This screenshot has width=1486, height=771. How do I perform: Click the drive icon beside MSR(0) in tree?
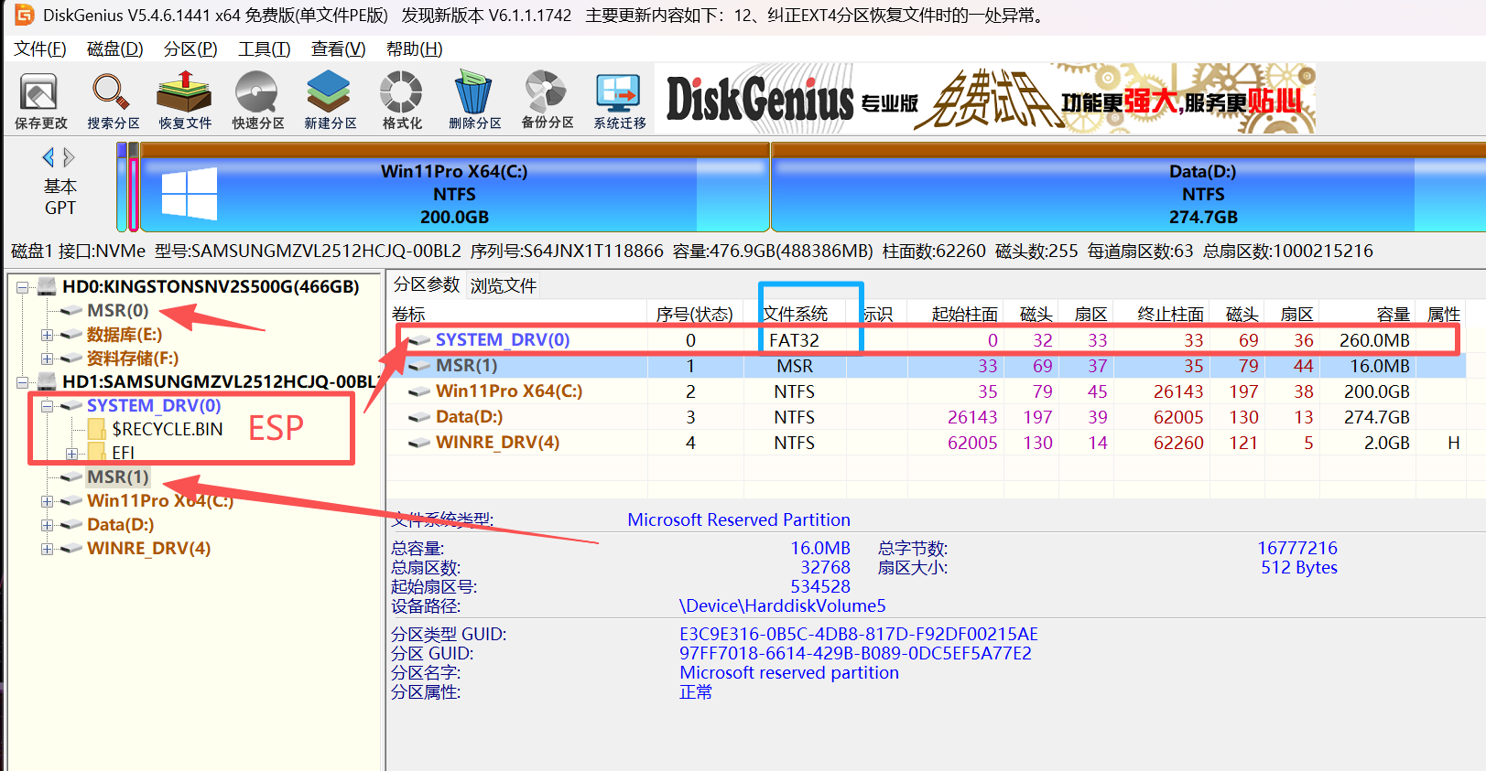point(71,311)
